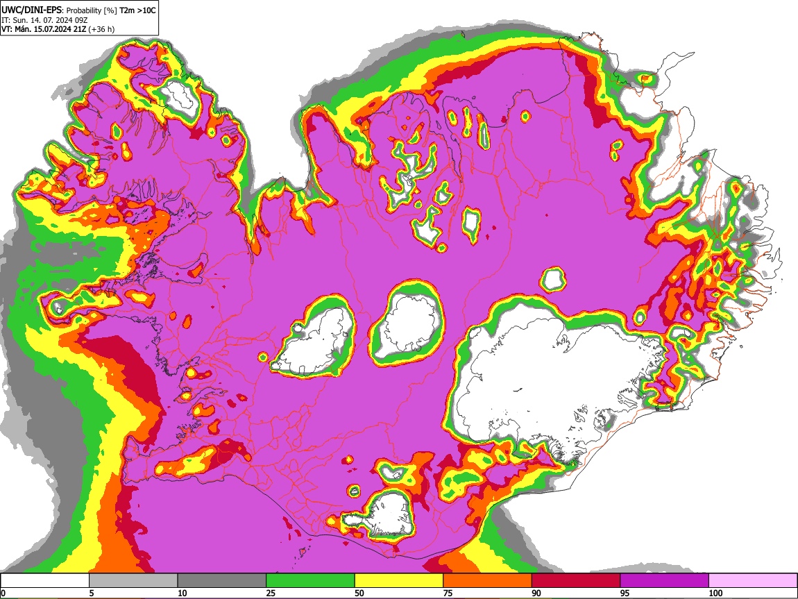This screenshot has width=798, height=599.
Task: Click the '(+36 h)' forecast offset text
Action: pos(101,29)
